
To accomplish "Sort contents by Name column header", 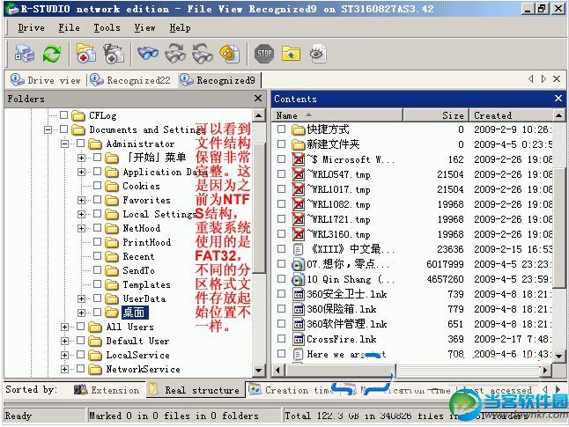I will [x=337, y=115].
